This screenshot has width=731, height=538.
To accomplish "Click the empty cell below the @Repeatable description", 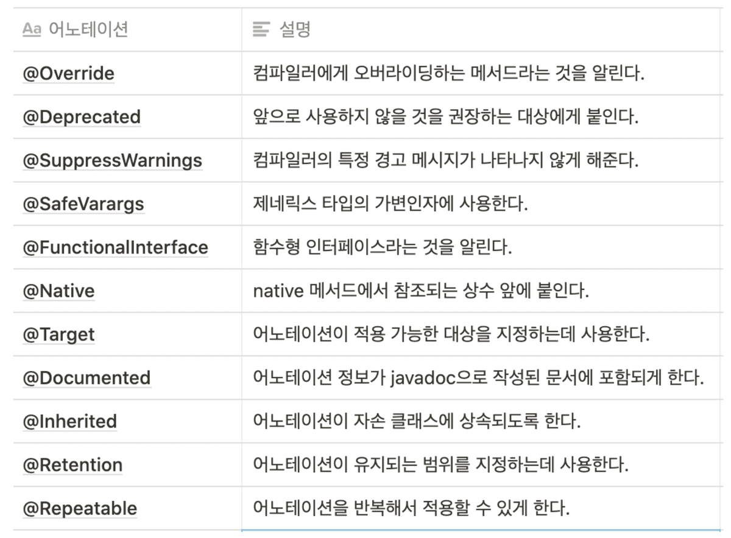I will click(482, 534).
